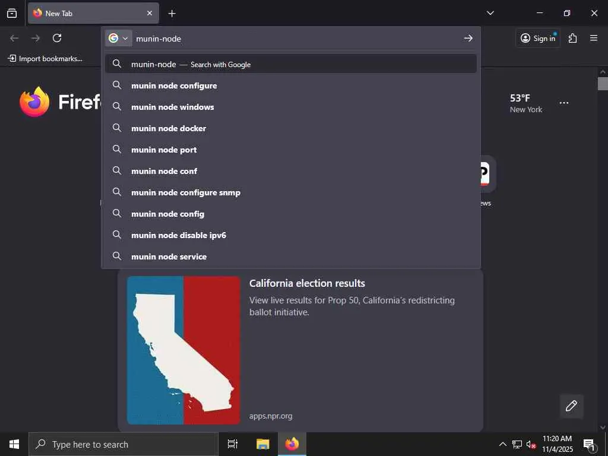608x456 pixels.
Task: Click Firefox icon in taskbar
Action: click(292, 444)
